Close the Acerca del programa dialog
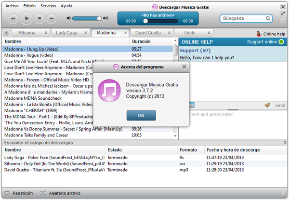289x200 pixels. click(x=184, y=67)
